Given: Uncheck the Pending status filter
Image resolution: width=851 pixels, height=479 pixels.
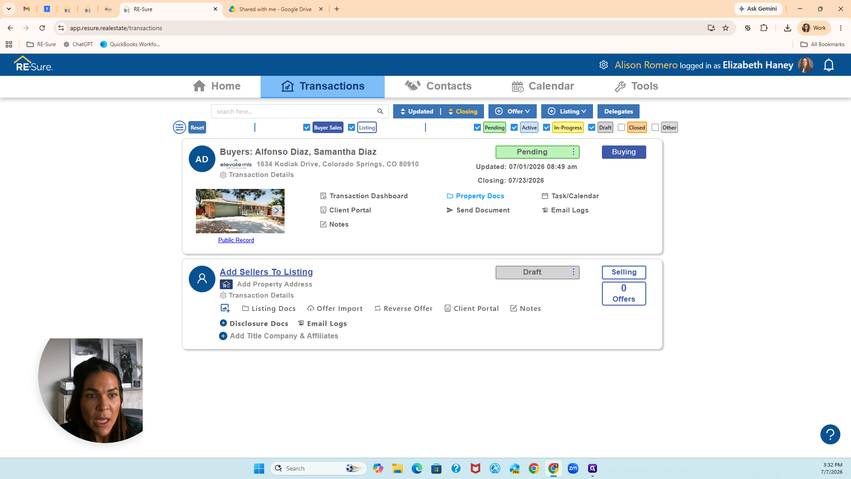Looking at the screenshot, I should 477,127.
